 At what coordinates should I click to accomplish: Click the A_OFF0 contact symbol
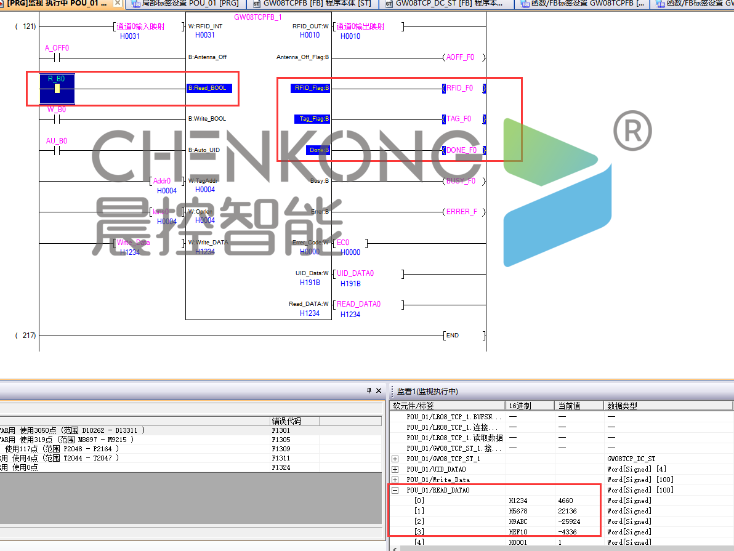(57, 58)
